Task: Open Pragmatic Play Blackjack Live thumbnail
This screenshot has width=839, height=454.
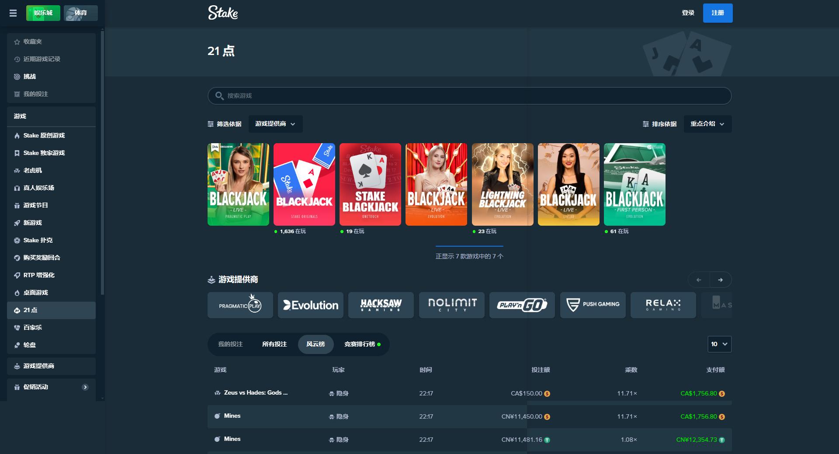Action: [238, 184]
